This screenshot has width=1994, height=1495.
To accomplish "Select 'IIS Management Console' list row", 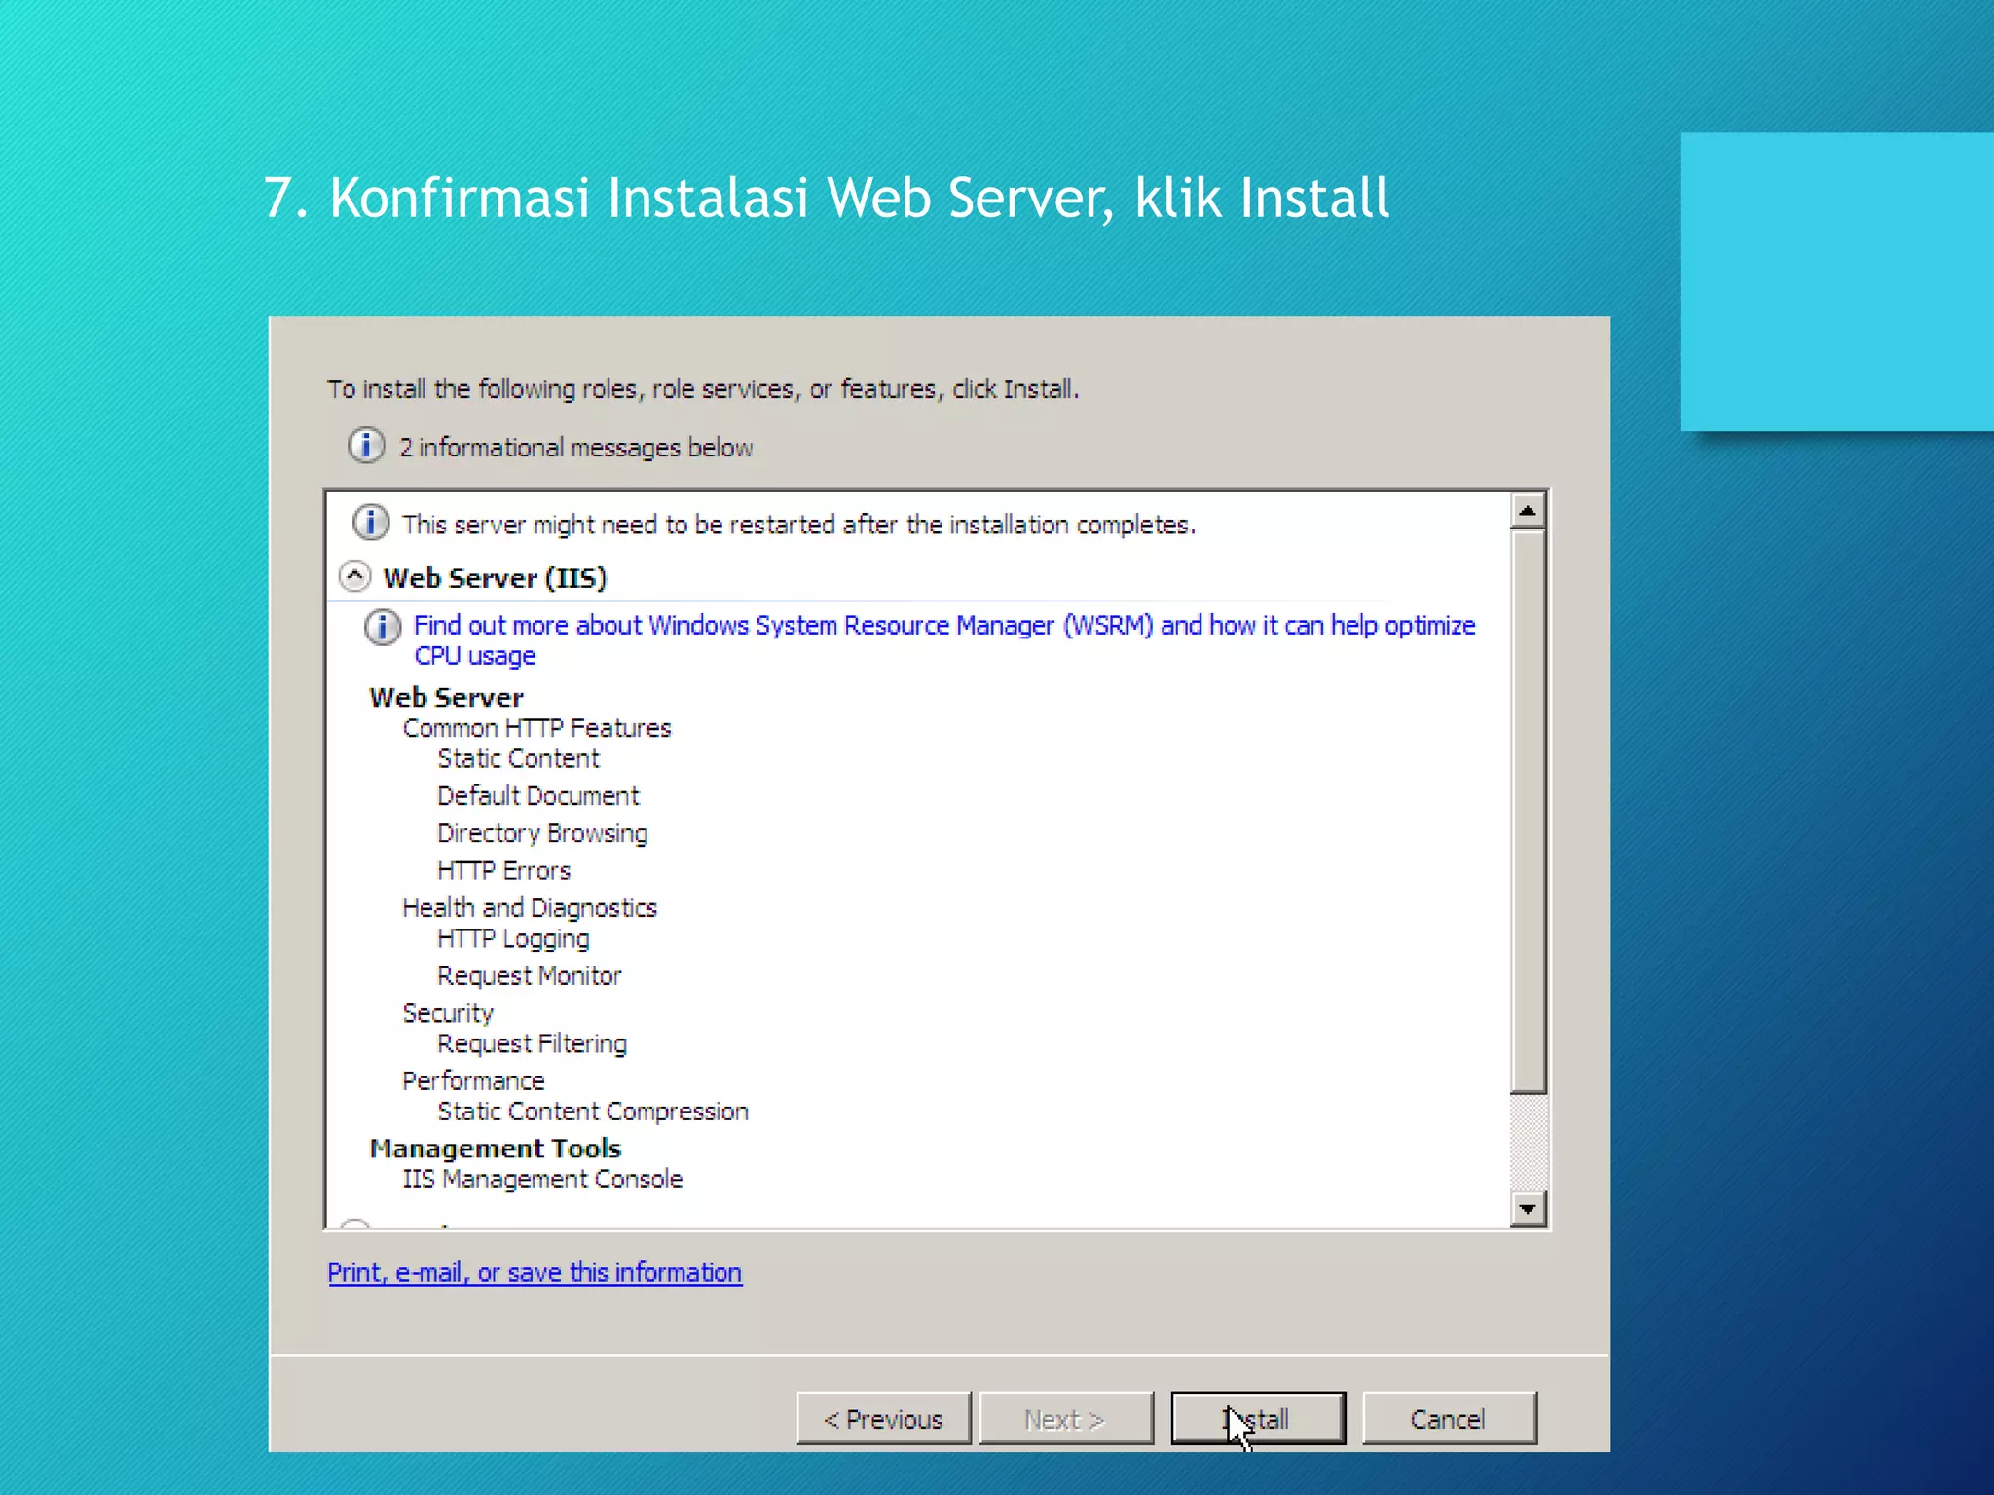I will click(x=542, y=1179).
